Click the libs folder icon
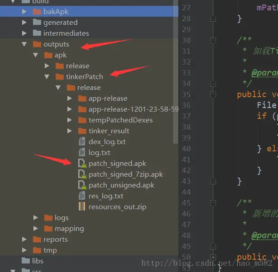278x272 pixels. point(26,261)
